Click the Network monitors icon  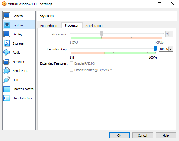tap(7, 61)
